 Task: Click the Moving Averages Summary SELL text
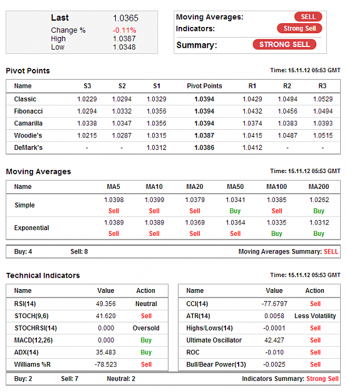coord(331,252)
